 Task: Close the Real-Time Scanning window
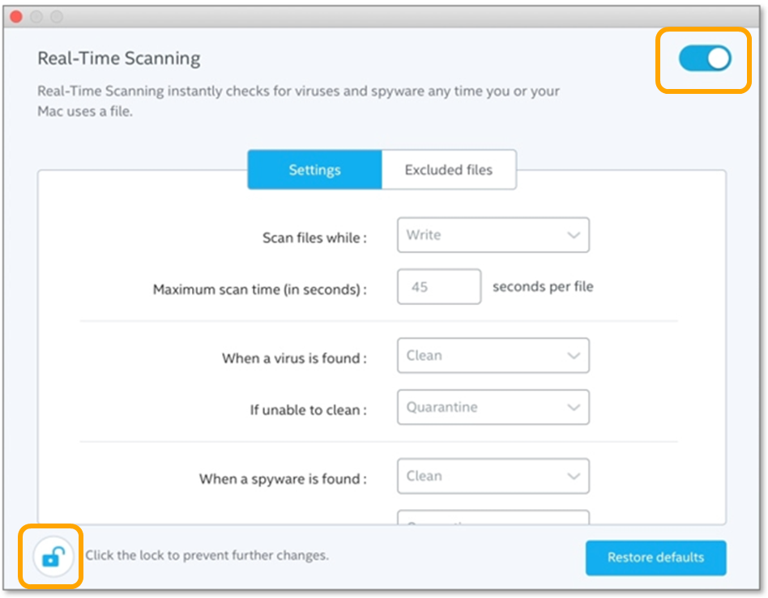[16, 17]
